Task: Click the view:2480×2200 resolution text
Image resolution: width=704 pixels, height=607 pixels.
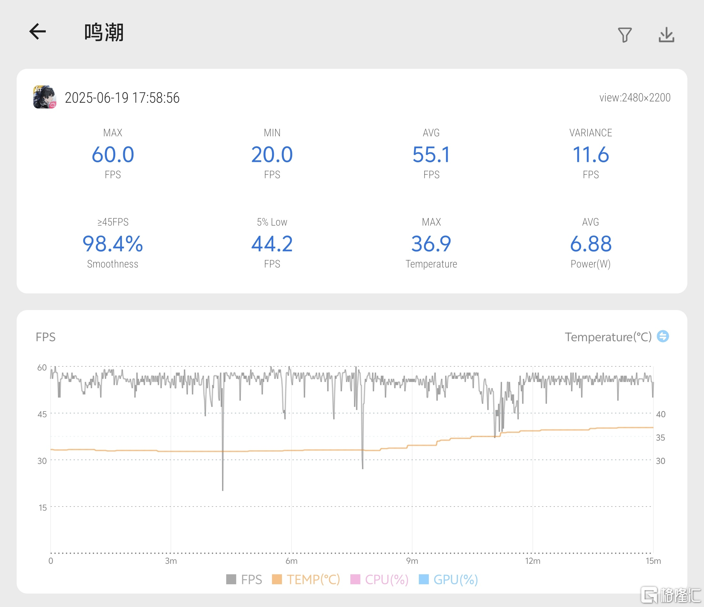Action: [x=635, y=98]
